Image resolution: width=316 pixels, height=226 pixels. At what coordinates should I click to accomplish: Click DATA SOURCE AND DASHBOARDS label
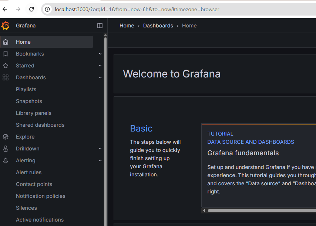(251, 142)
